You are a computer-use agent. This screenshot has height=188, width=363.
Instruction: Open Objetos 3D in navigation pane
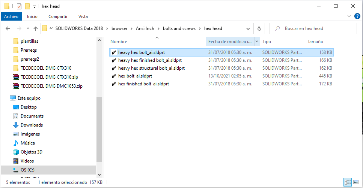(x=31, y=152)
